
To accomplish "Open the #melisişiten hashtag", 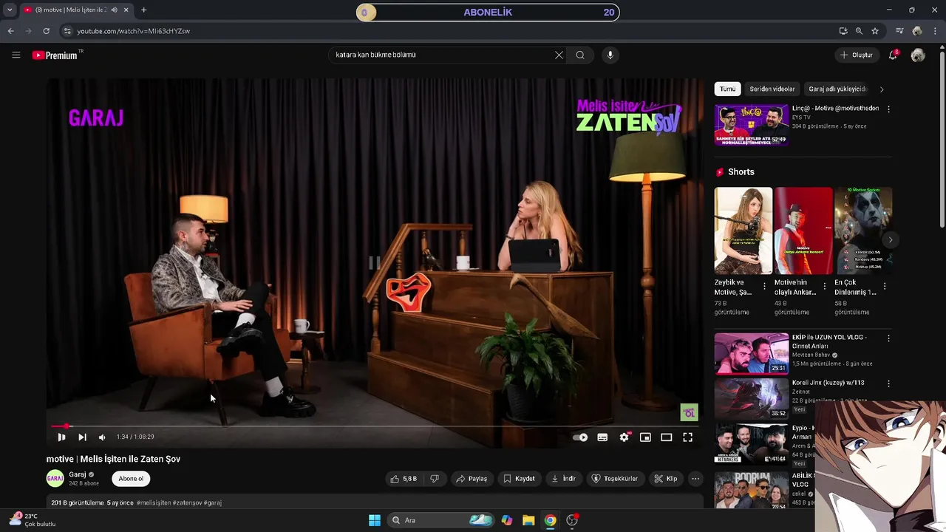I will [x=154, y=502].
